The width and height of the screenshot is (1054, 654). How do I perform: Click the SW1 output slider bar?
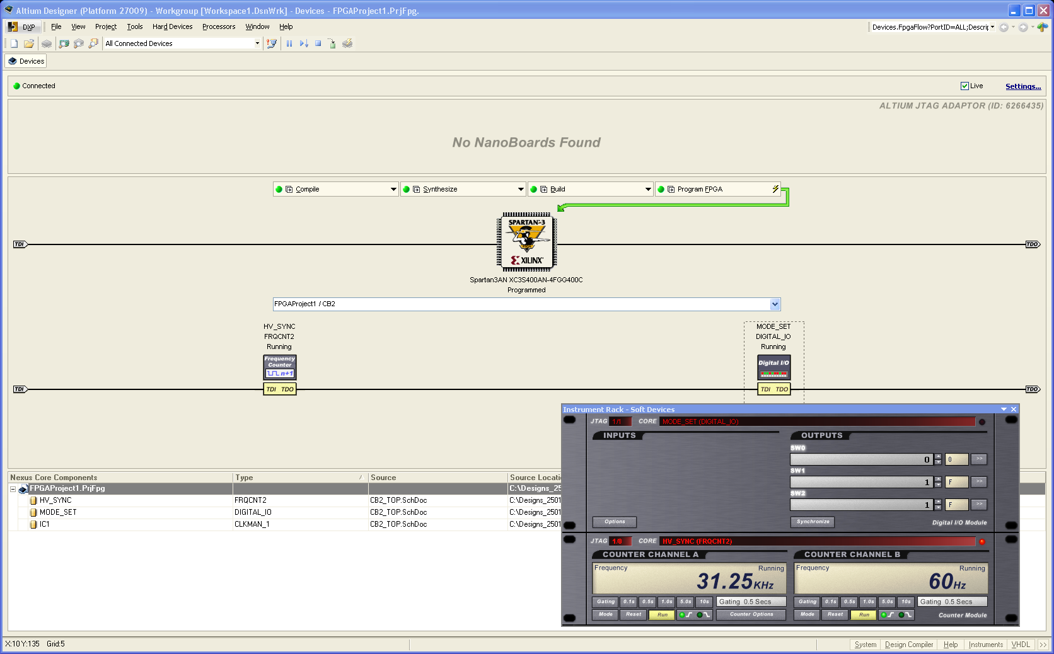(x=862, y=482)
